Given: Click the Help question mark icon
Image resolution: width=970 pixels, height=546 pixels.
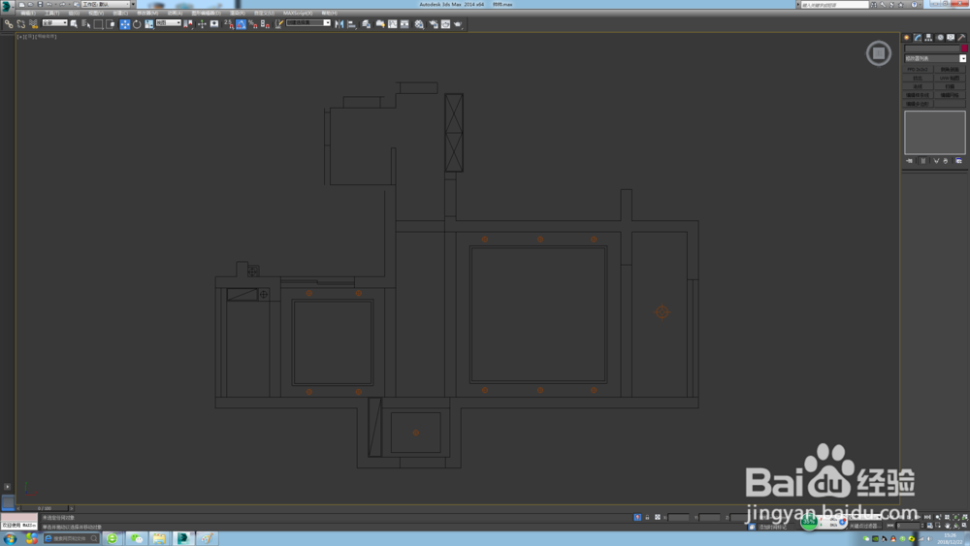Looking at the screenshot, I should 914,4.
